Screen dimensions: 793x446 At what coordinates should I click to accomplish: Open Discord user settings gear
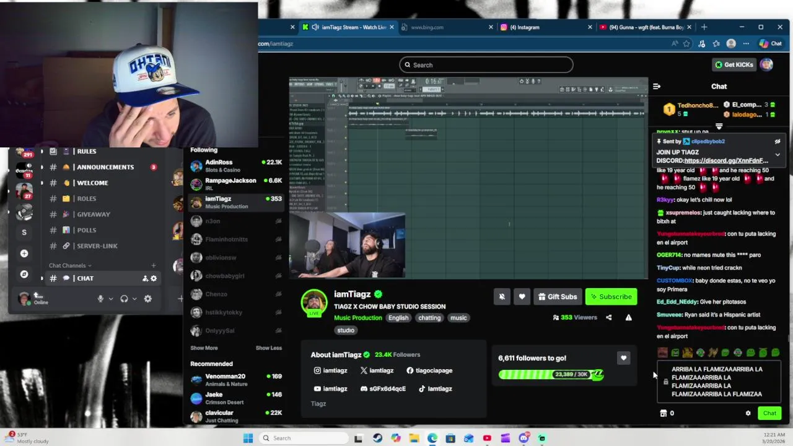pyautogui.click(x=147, y=299)
